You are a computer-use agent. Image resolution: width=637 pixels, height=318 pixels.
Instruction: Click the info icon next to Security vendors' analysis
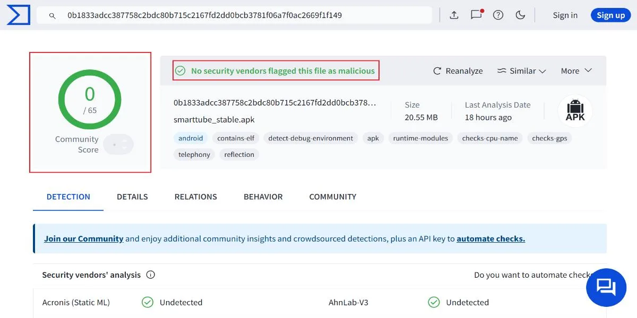[151, 275]
